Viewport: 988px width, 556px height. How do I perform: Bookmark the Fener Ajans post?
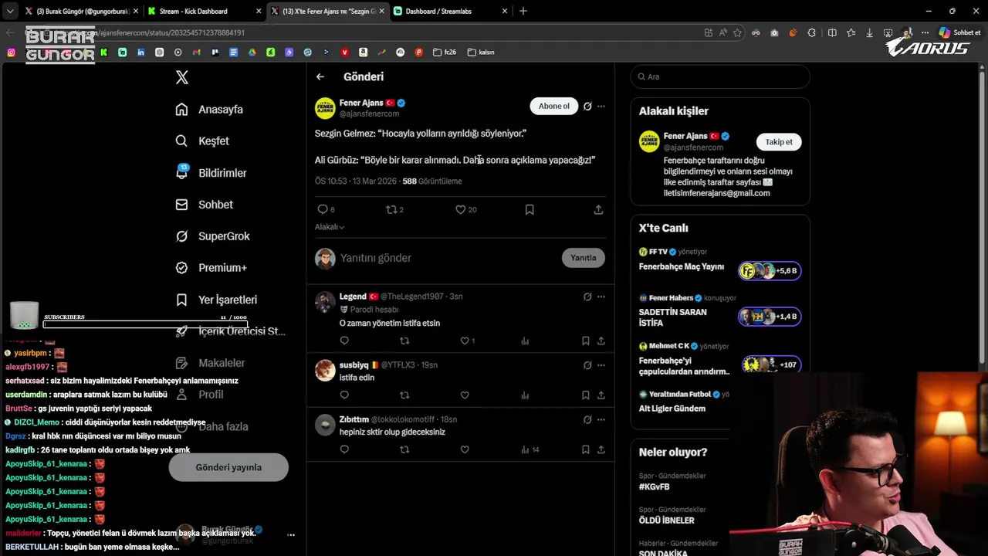point(530,209)
